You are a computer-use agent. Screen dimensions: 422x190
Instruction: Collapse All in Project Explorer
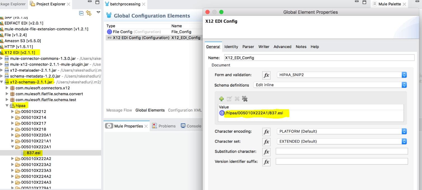tap(81, 13)
